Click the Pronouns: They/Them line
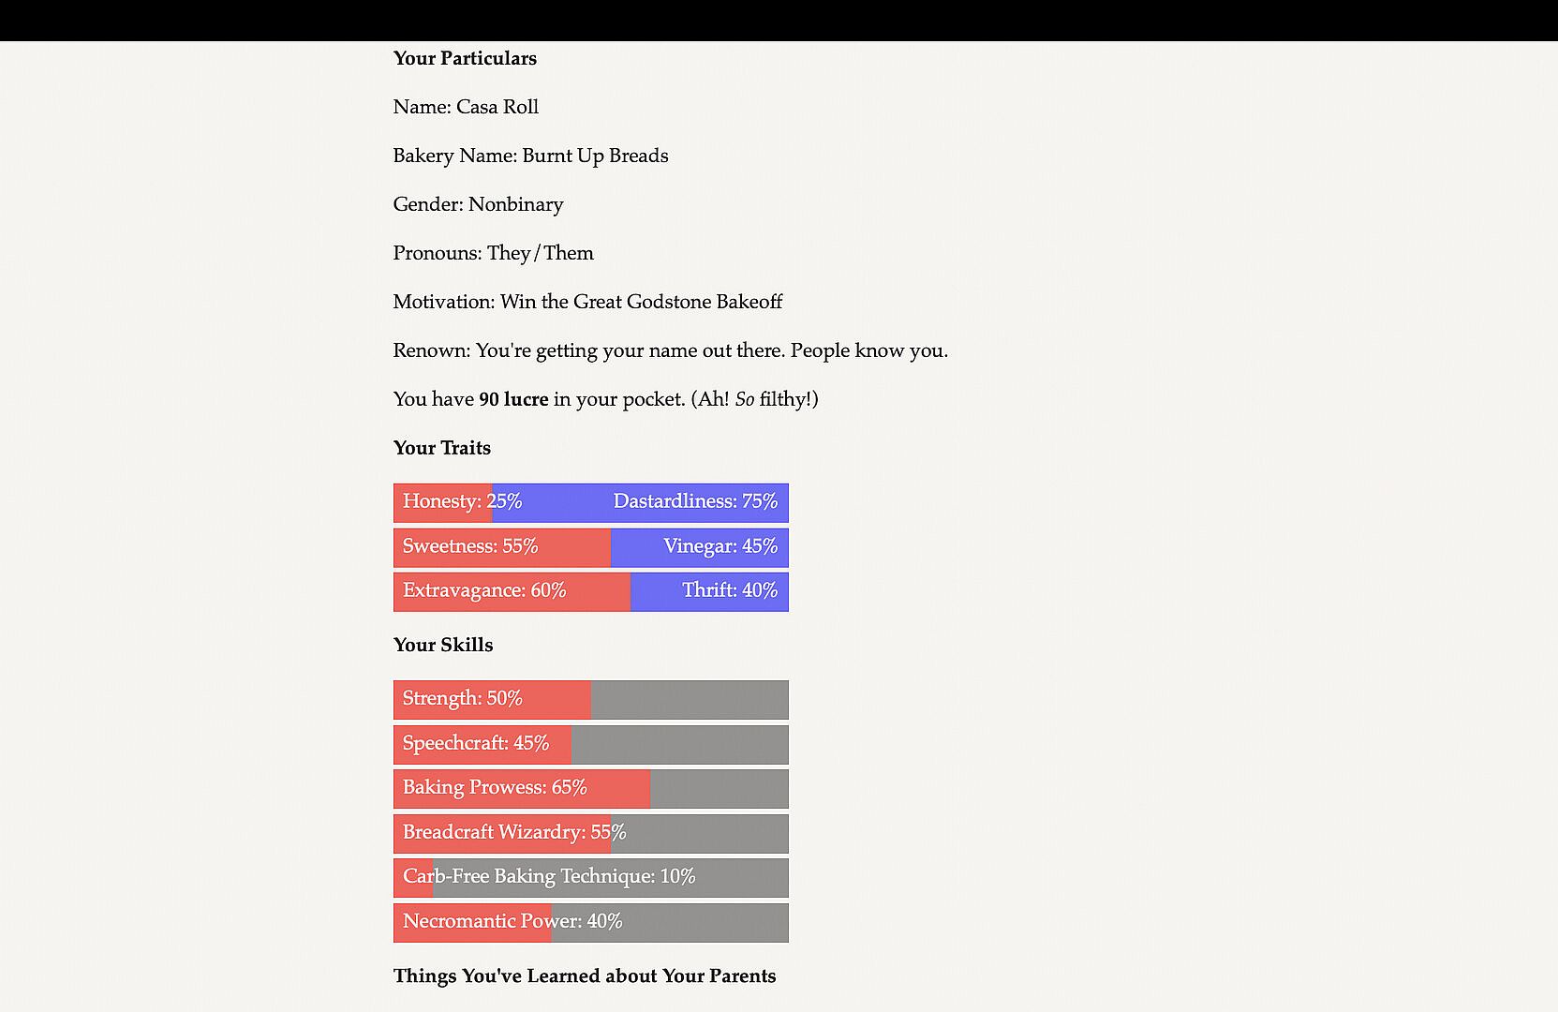This screenshot has height=1012, width=1558. (493, 253)
